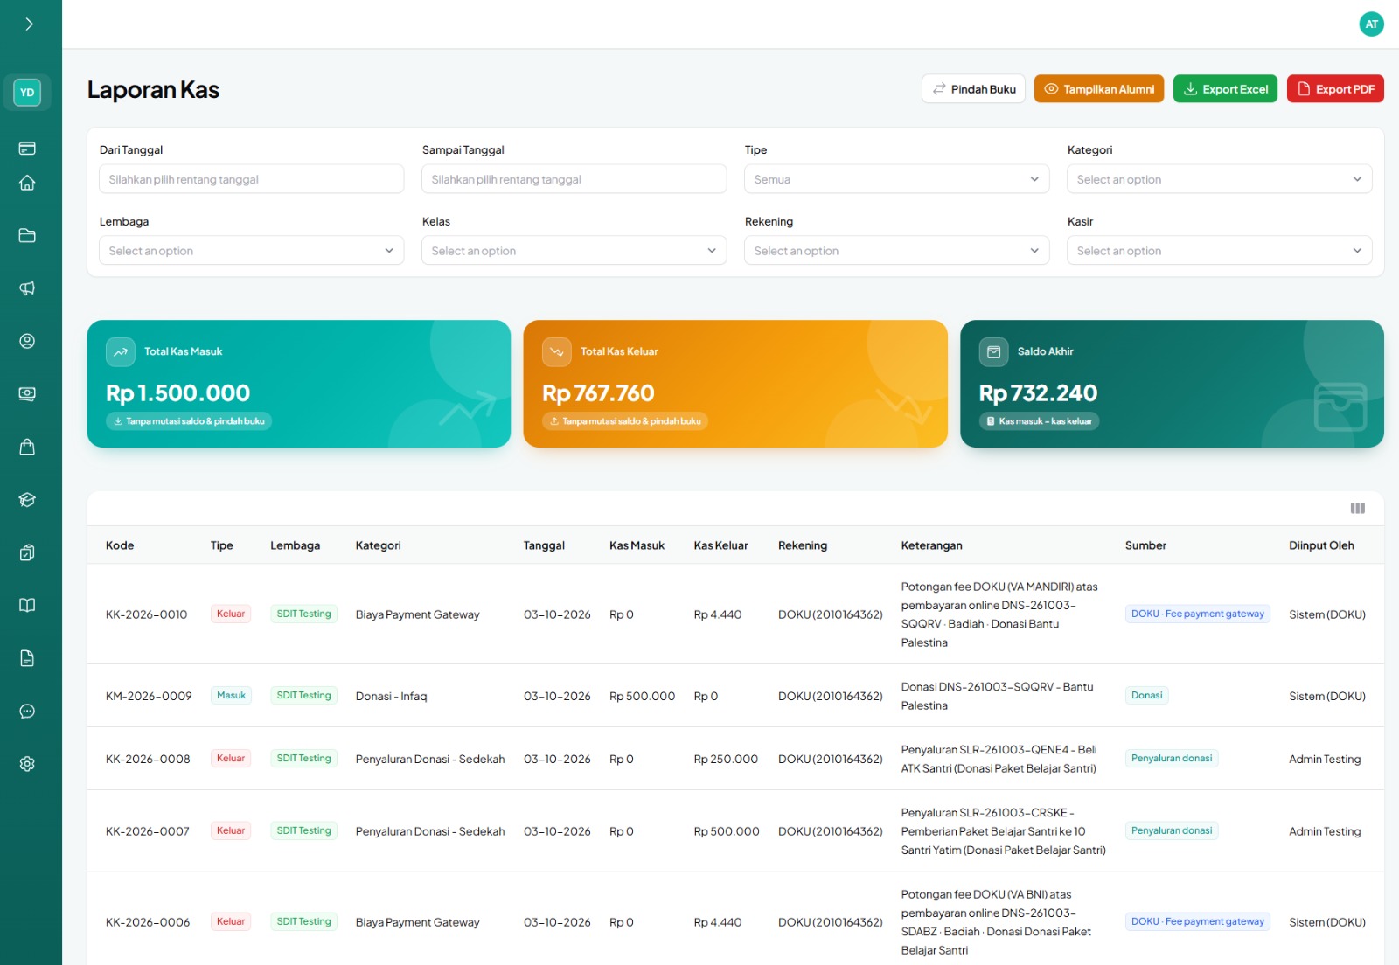Click the Kas Masuk column header
1399x965 pixels.
point(637,545)
